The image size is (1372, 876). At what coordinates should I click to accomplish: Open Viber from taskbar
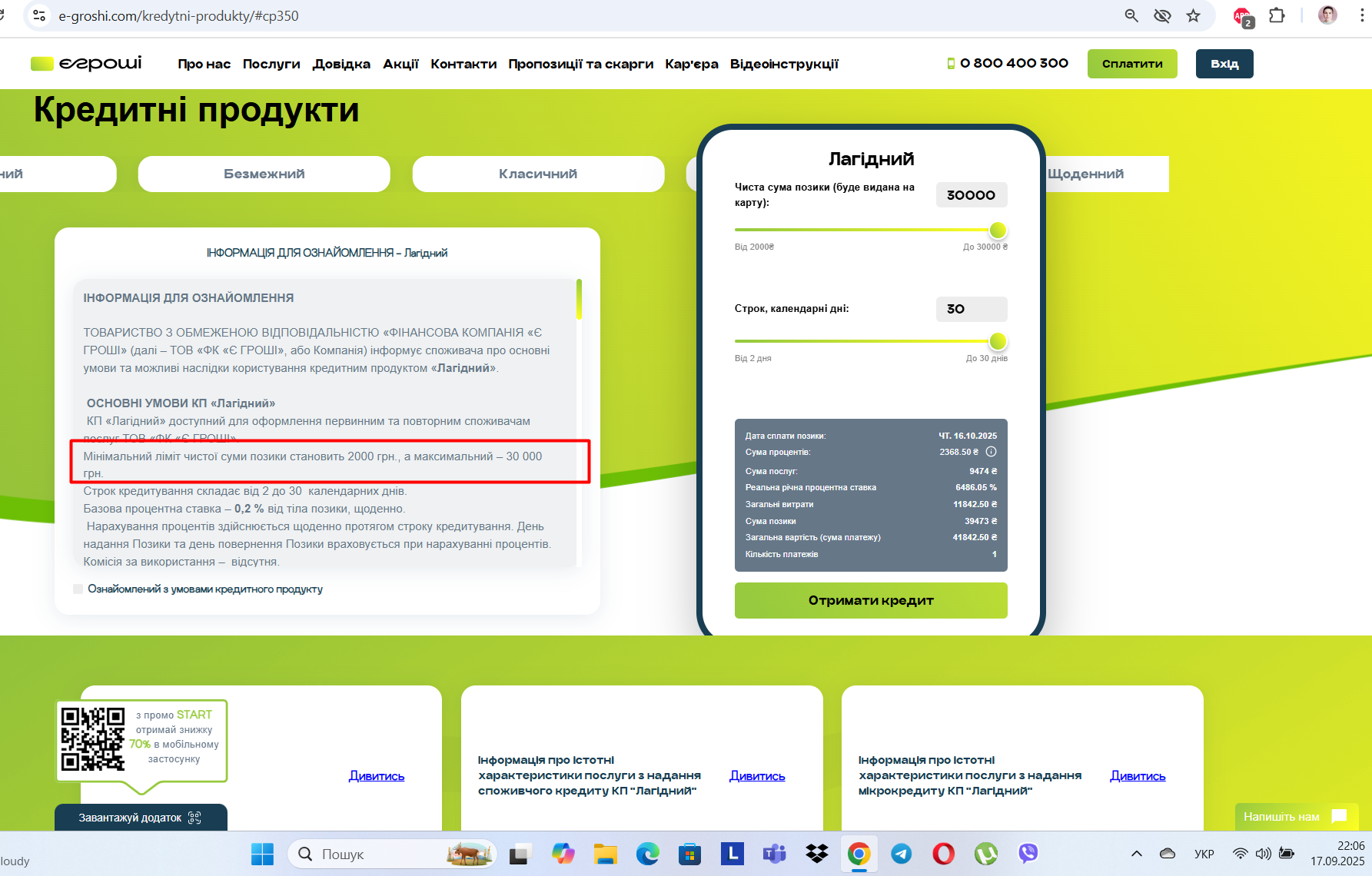click(1028, 854)
